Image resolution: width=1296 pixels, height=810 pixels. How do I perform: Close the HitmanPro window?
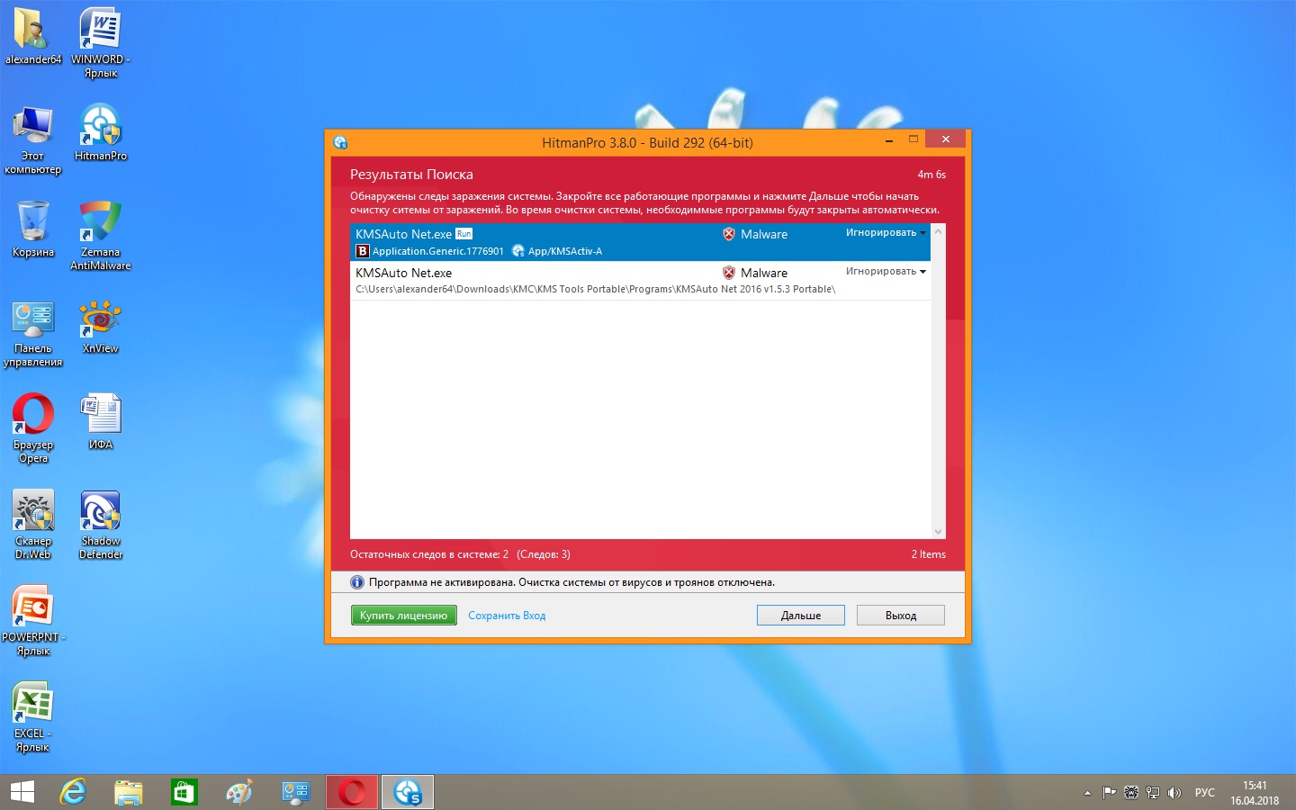point(946,139)
